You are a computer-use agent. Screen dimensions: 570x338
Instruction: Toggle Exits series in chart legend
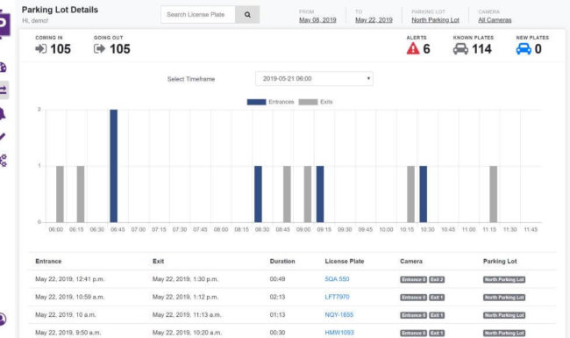(x=316, y=102)
